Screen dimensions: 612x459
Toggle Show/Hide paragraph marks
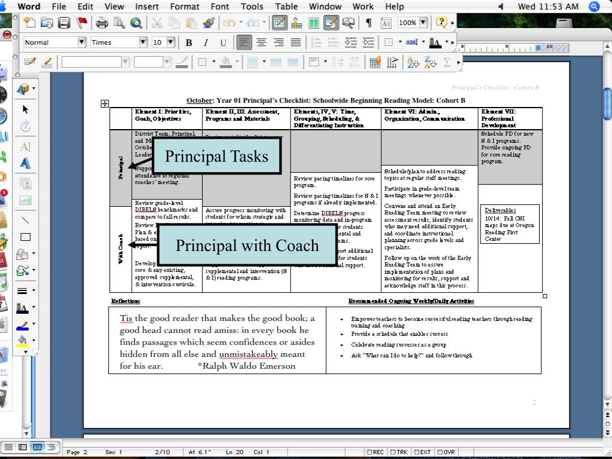tap(368, 23)
